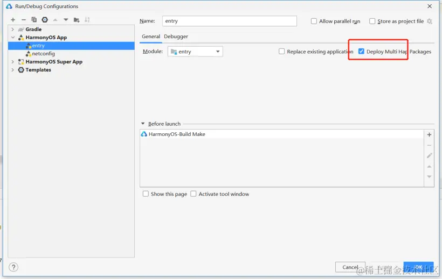
Task: Click the DevEco Studio logo in title bar
Action: (x=9, y=6)
